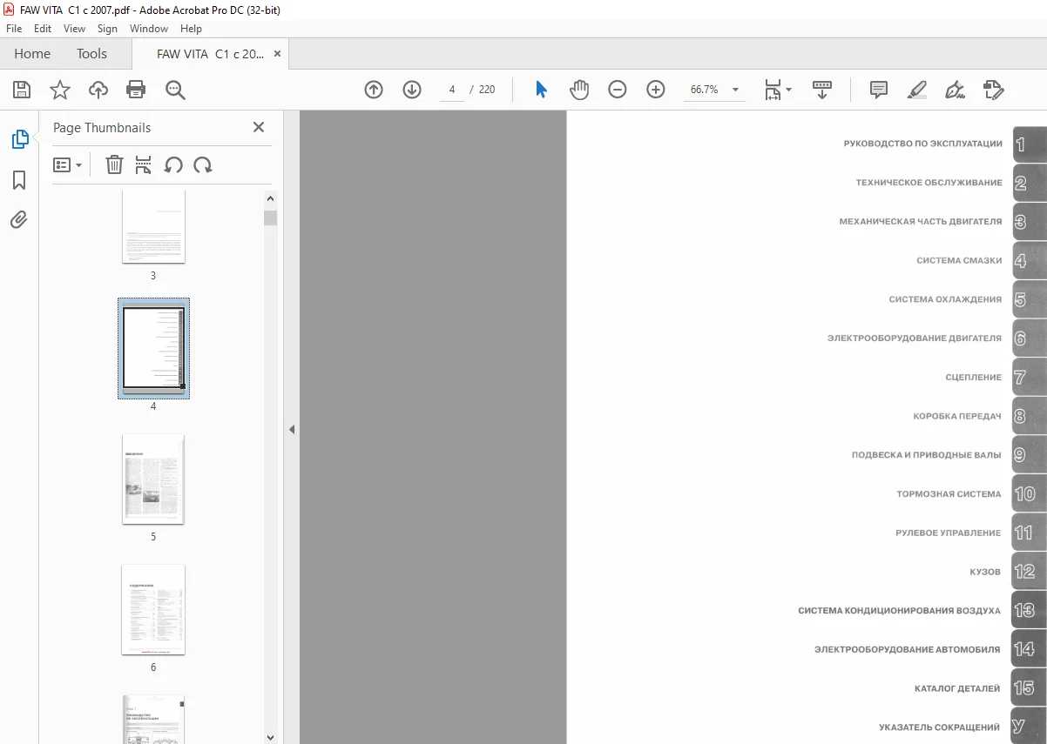The height and width of the screenshot is (744, 1047).
Task: Click chapter tab number 12
Action: pyautogui.click(x=1030, y=572)
